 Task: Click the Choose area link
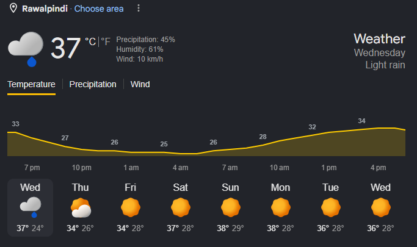pyautogui.click(x=99, y=9)
